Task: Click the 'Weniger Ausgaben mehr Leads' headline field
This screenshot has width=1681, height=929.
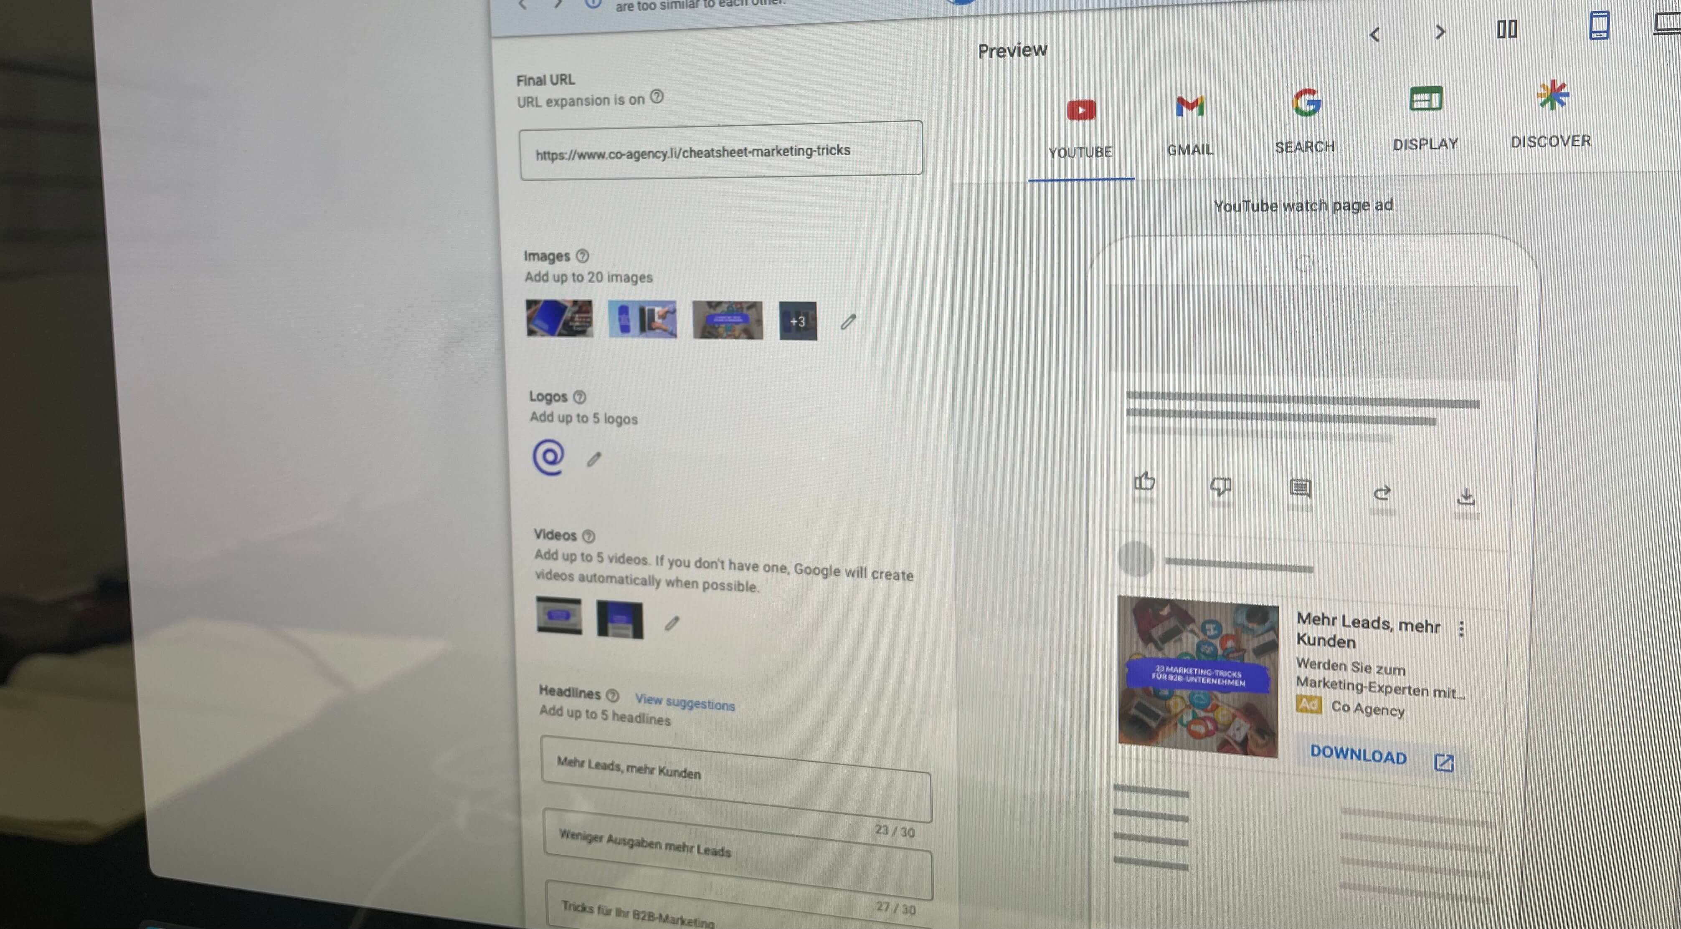Action: pyautogui.click(x=738, y=854)
